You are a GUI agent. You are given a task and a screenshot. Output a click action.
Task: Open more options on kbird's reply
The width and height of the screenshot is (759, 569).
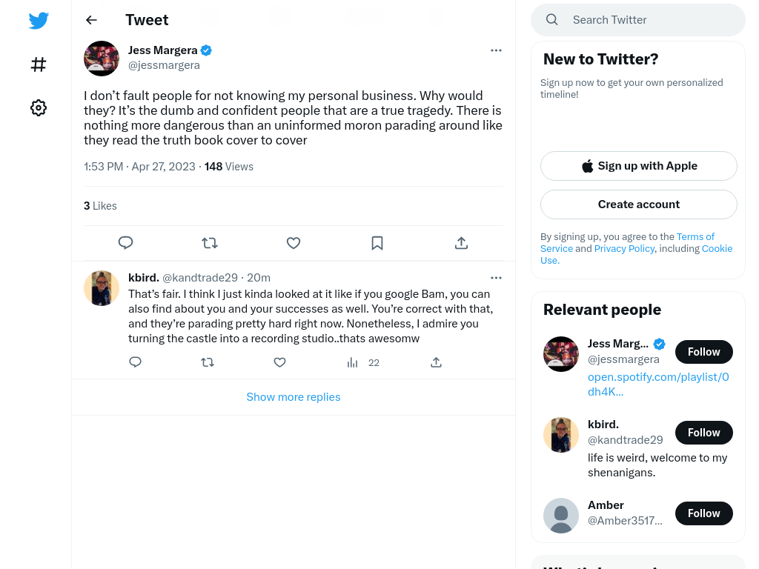coord(496,278)
